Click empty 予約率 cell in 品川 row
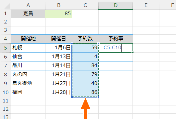This screenshot has height=119, width=176. tap(116, 66)
